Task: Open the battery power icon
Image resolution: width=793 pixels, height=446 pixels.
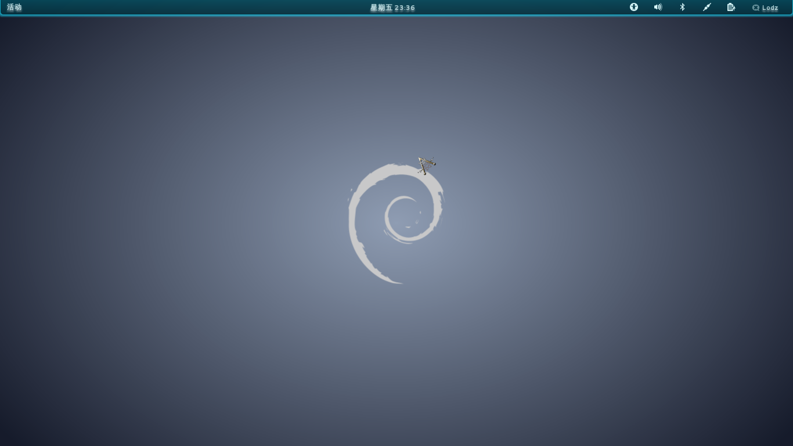Action: (731, 7)
